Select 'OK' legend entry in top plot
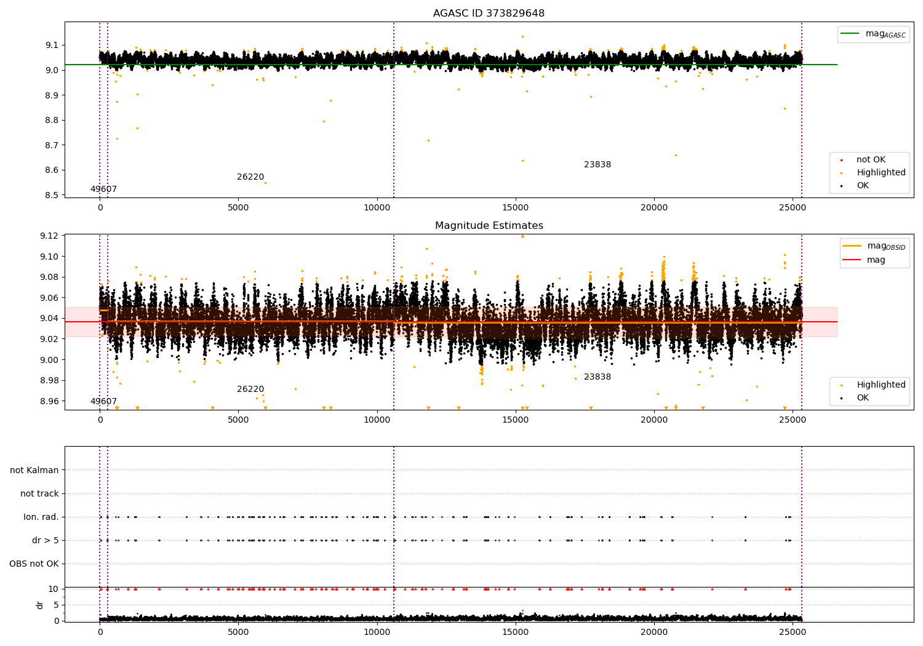The height and width of the screenshot is (646, 923). (863, 186)
